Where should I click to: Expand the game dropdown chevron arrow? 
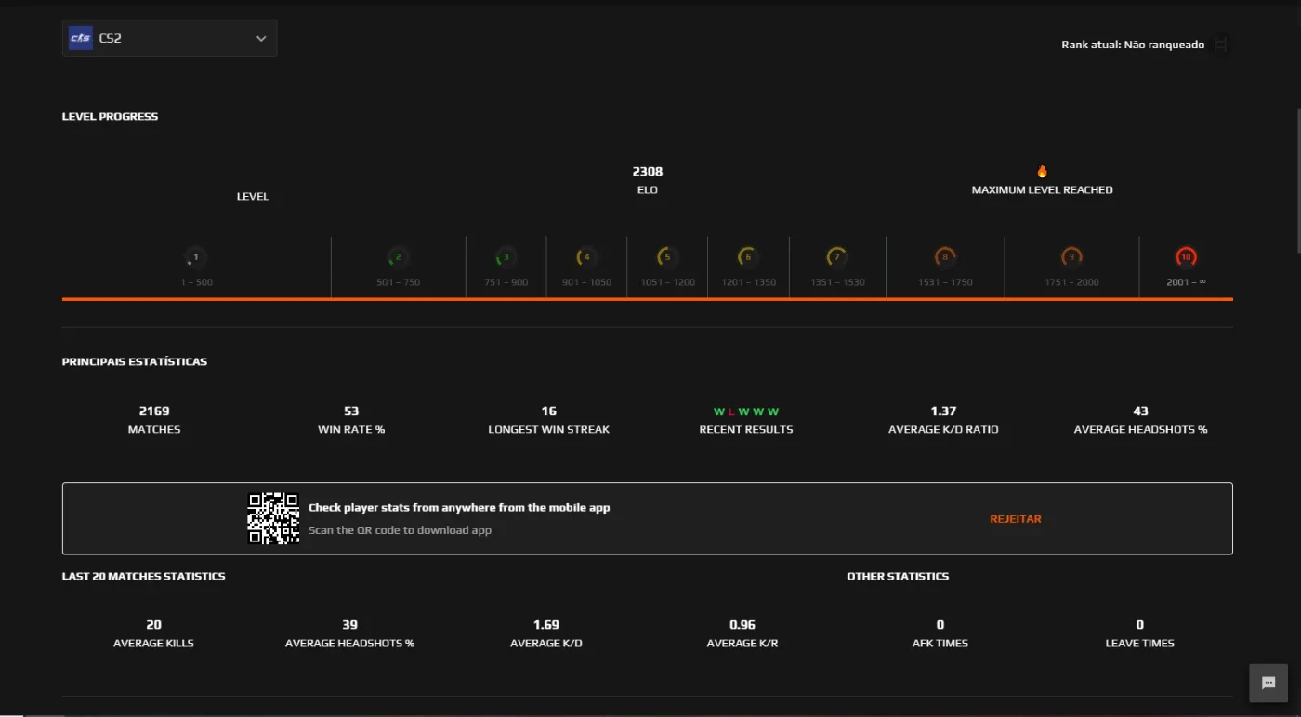[261, 39]
